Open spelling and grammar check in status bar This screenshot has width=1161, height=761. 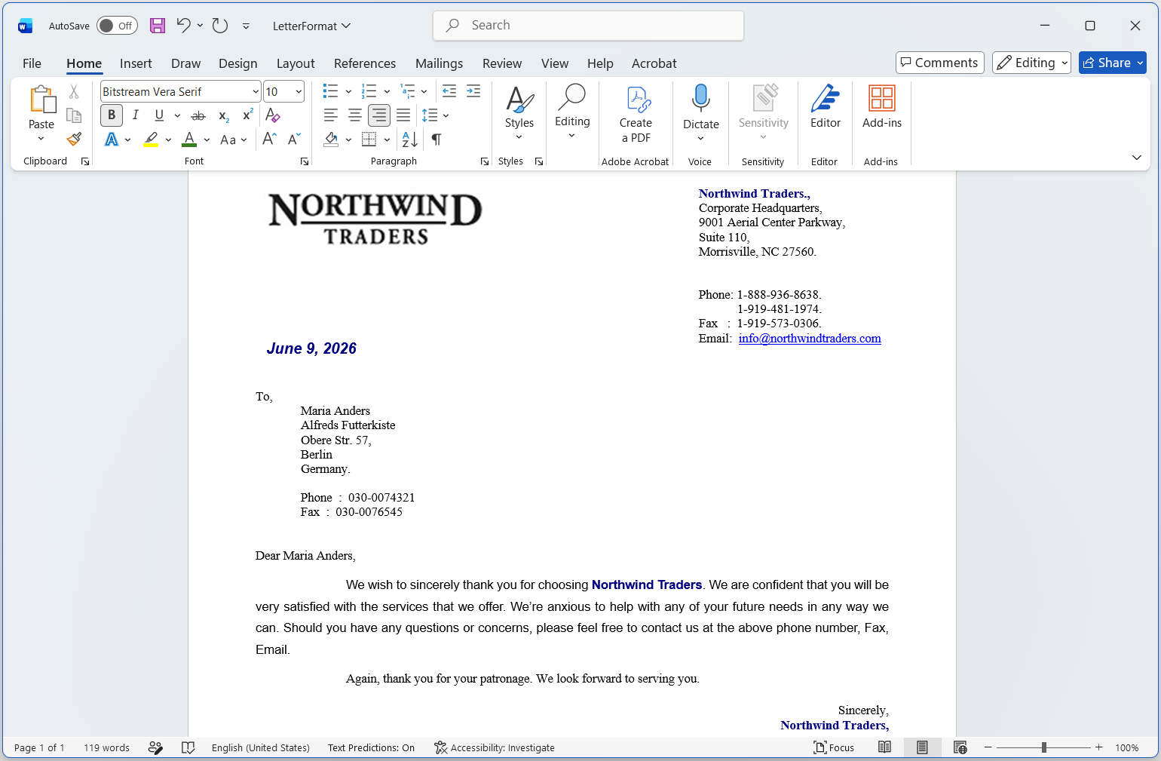click(x=188, y=747)
